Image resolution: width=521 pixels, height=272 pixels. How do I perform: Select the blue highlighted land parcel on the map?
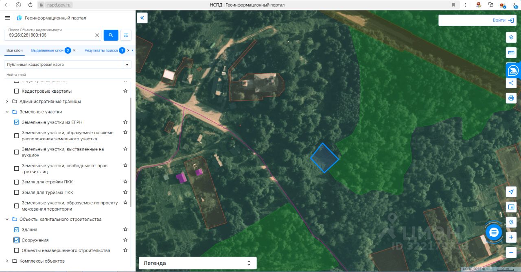point(324,158)
